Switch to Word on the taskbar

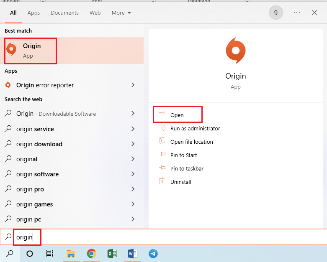(132, 254)
